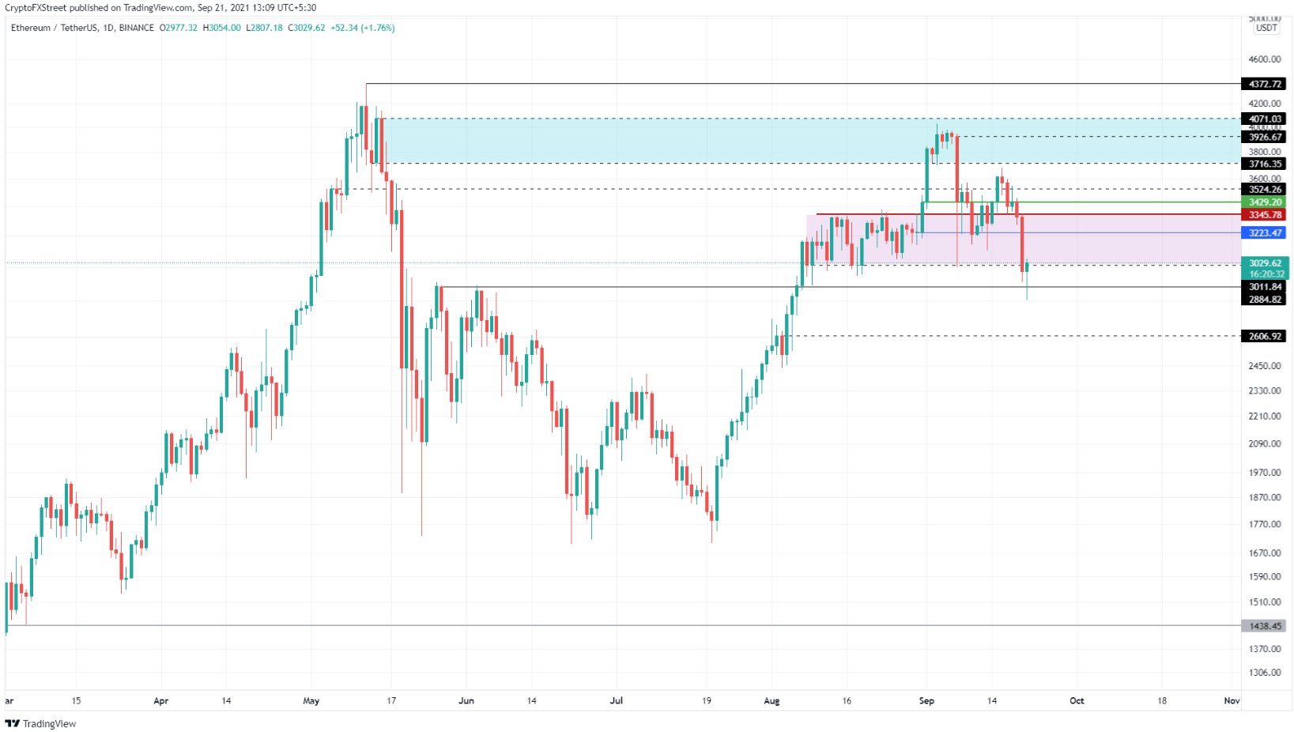This screenshot has width=1294, height=732.
Task: Click the close value C3029.62
Action: pos(307,28)
